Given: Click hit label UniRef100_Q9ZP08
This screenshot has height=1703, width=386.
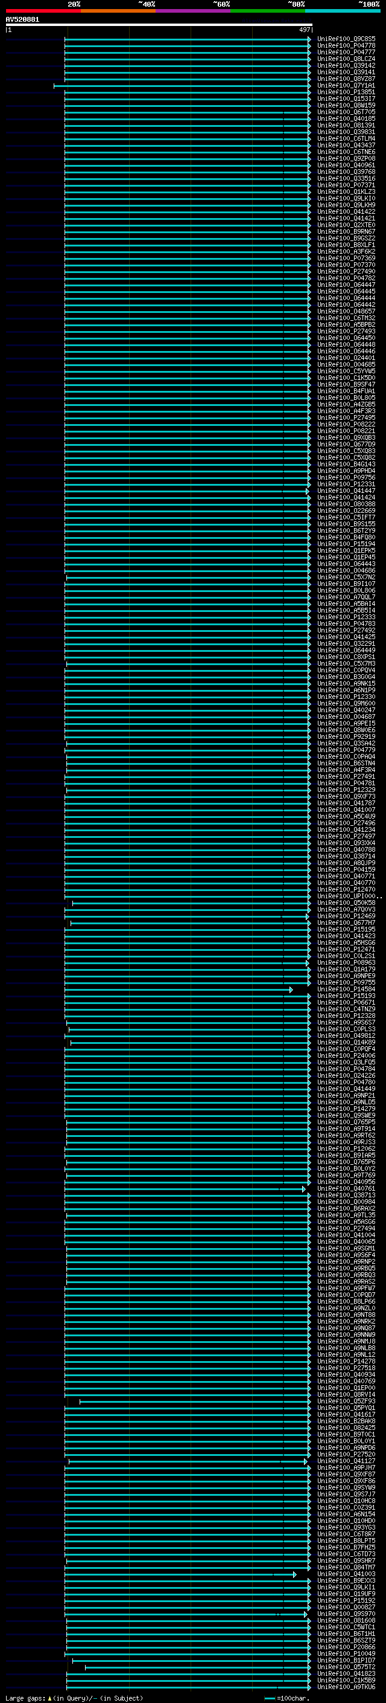Looking at the screenshot, I should [x=346, y=159].
